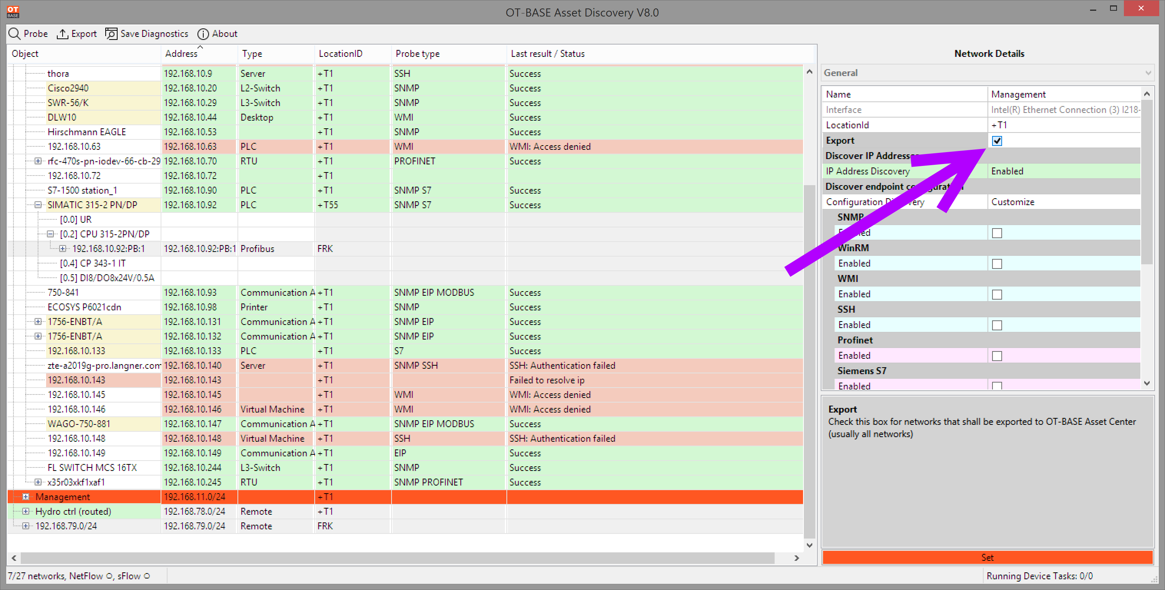
Task: Expand the Hydro ctrl (routed) node
Action: pos(26,511)
